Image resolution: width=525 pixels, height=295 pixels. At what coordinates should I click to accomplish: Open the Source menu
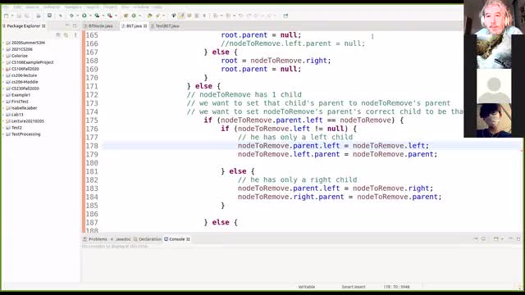[33, 7]
